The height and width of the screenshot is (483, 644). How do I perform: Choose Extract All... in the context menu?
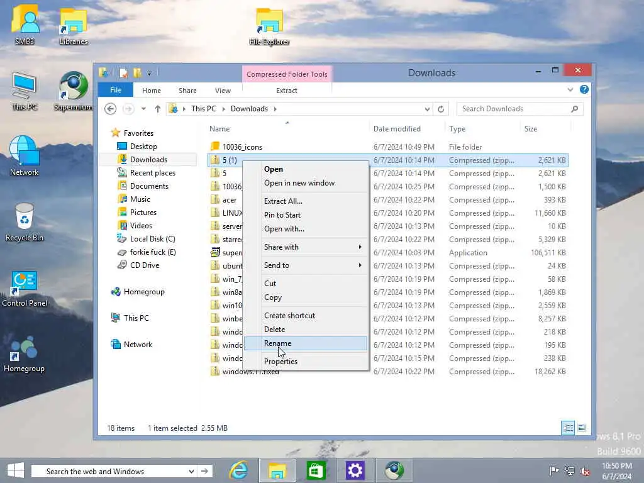[306, 201]
